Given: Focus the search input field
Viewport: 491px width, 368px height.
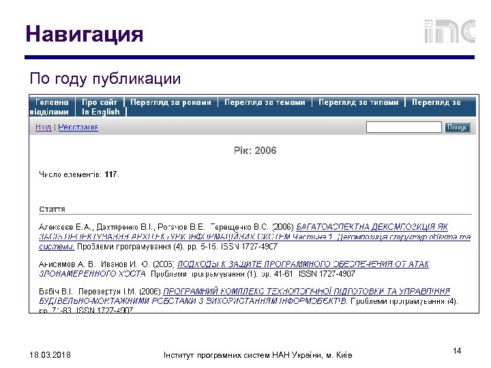Looking at the screenshot, I should point(404,127).
